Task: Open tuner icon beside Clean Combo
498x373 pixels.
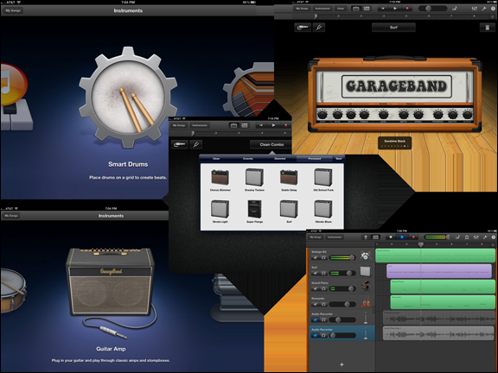Action: pos(196,145)
